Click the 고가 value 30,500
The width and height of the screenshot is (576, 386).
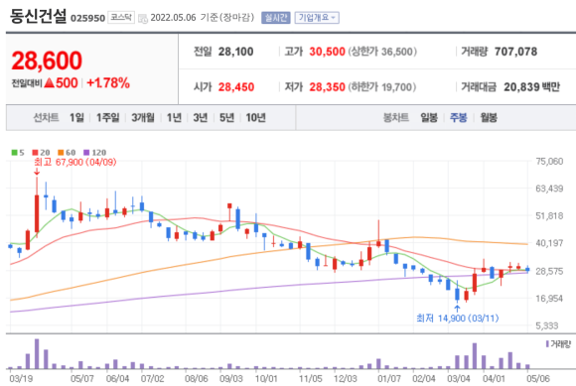(327, 52)
